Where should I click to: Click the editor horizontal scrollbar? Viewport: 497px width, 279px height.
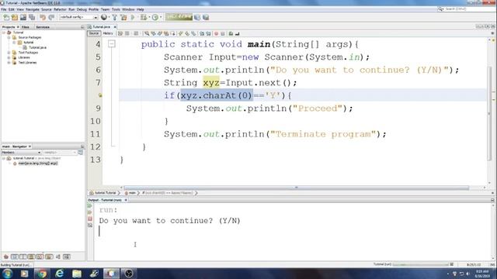click(296, 188)
